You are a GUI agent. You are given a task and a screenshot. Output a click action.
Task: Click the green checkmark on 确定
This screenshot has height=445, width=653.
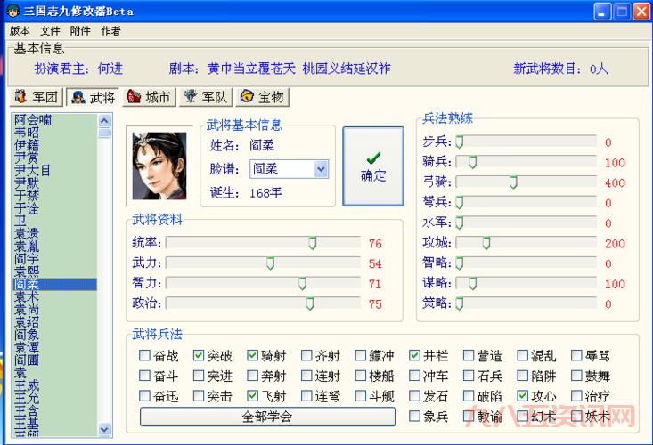373,158
